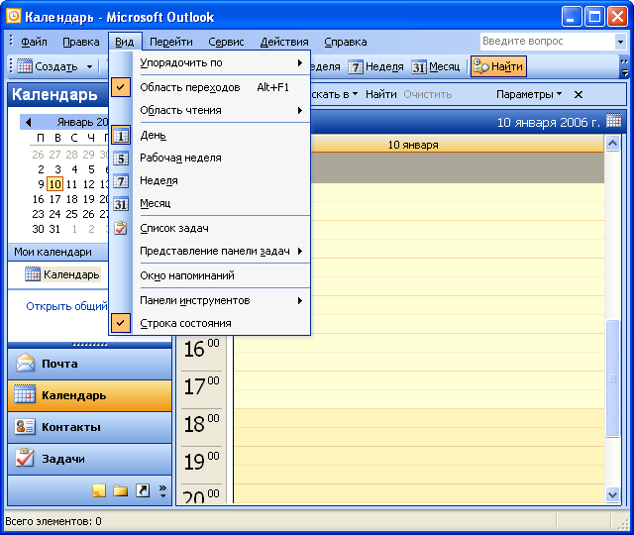Switch to Контакты pane button
This screenshot has height=535, width=634.
90,427
